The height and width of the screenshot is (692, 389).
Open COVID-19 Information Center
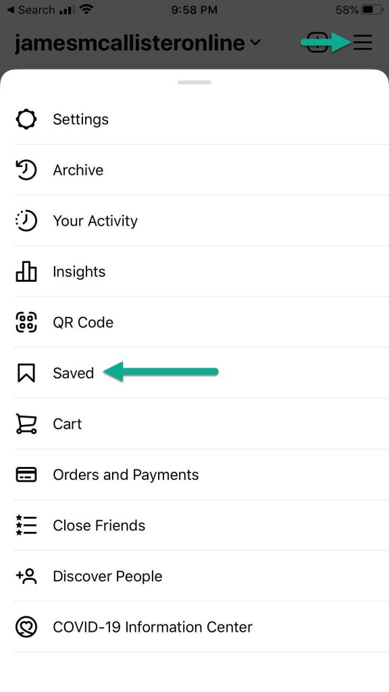tap(201, 626)
